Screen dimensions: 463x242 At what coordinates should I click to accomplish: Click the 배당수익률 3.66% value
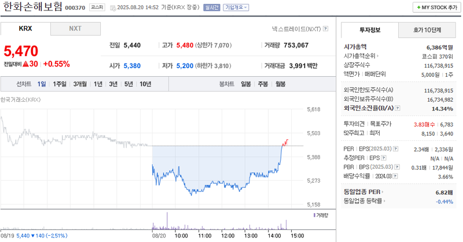click(x=446, y=177)
